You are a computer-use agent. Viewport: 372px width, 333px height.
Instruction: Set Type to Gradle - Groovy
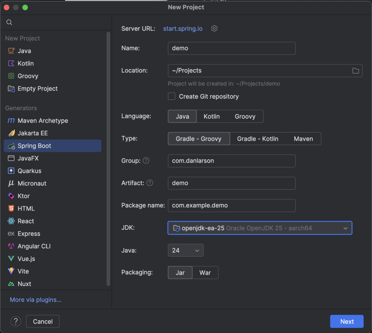pos(199,139)
